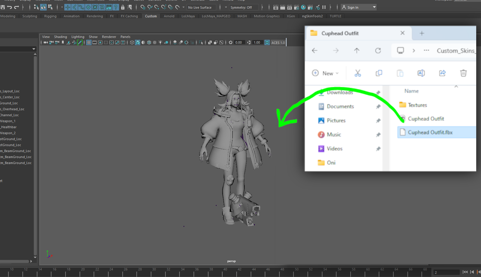Go up one folder in File Explorer
This screenshot has width=481, height=277.
[x=357, y=50]
